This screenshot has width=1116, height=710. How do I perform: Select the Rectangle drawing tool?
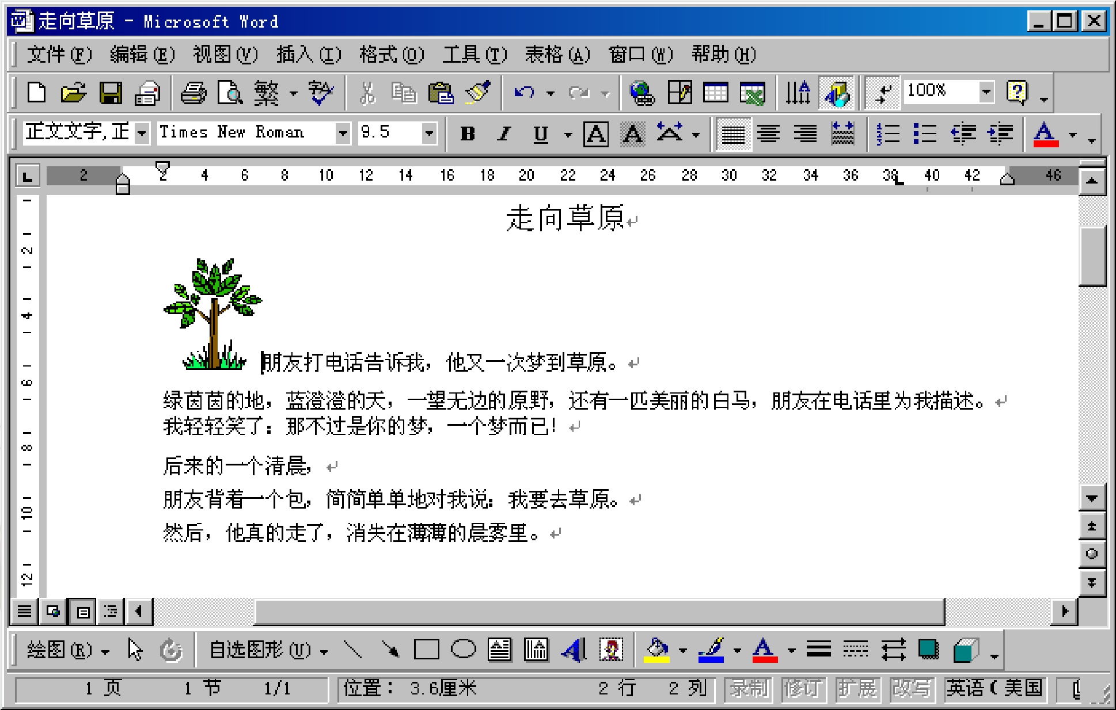tap(426, 650)
